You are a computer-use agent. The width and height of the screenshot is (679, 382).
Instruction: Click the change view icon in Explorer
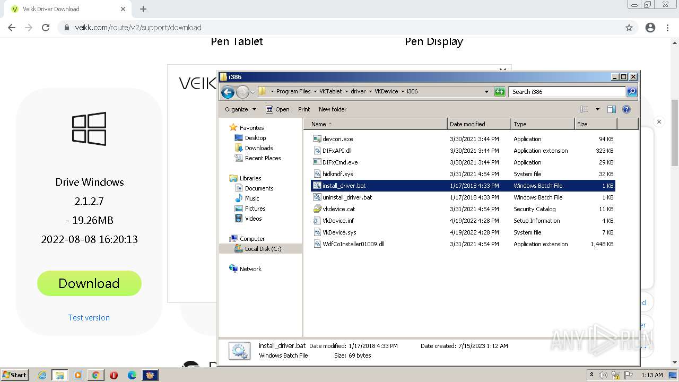(x=585, y=109)
